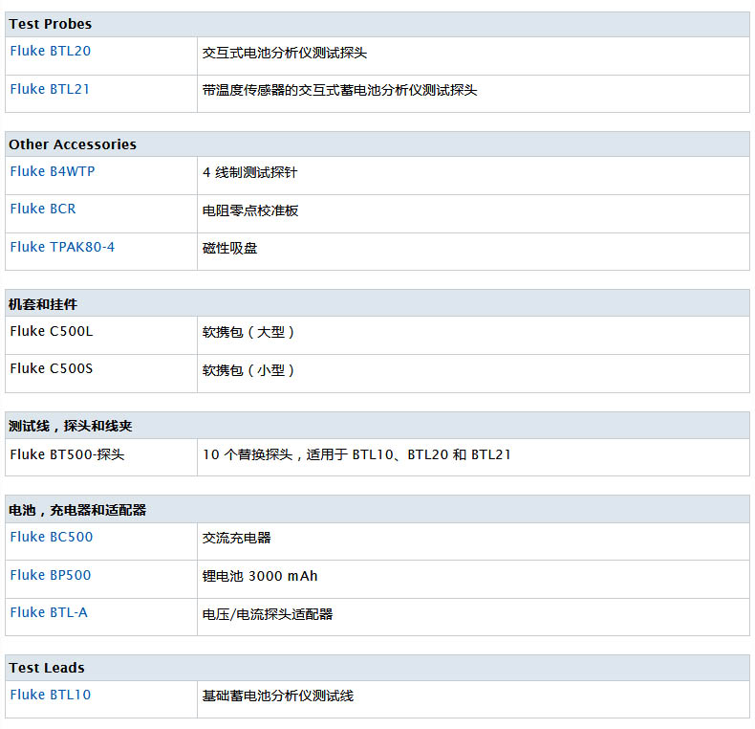This screenshot has height=729, width=755.
Task: Select the Test Leads section header
Action: click(x=47, y=668)
